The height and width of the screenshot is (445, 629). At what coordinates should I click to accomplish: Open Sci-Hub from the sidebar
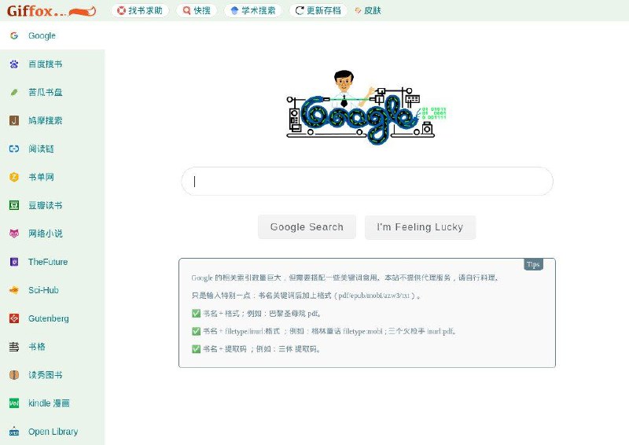click(53, 290)
